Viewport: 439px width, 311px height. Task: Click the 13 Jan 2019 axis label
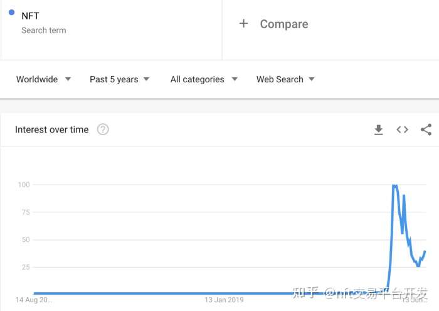pyautogui.click(x=224, y=300)
